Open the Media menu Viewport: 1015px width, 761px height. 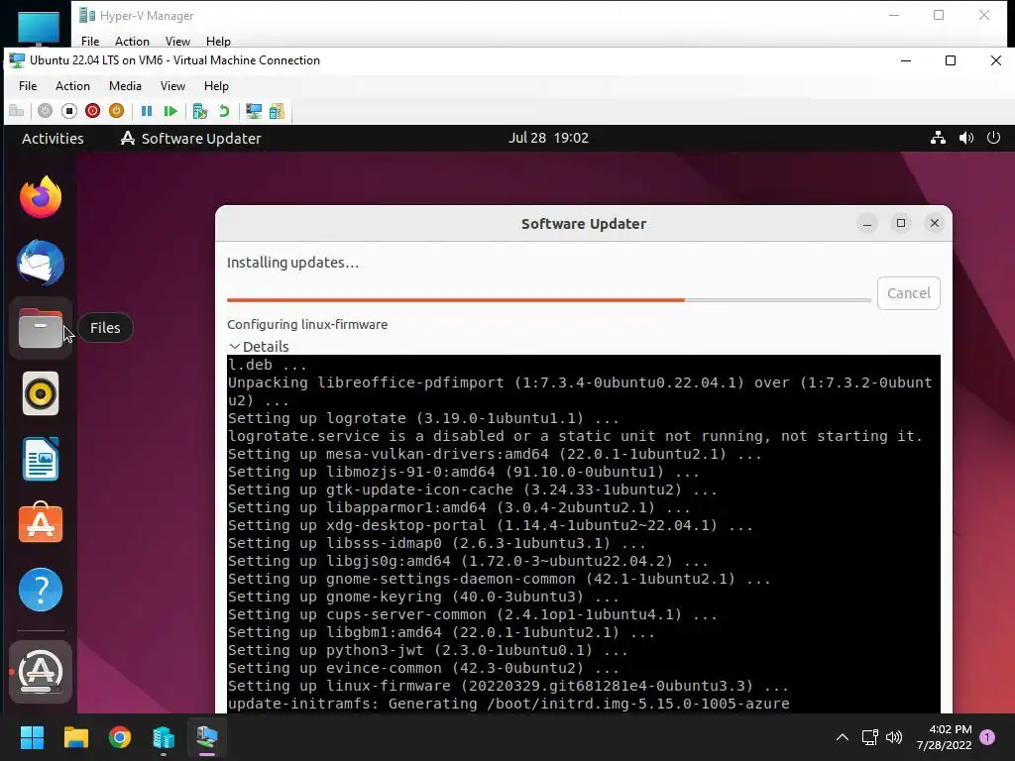(x=125, y=86)
